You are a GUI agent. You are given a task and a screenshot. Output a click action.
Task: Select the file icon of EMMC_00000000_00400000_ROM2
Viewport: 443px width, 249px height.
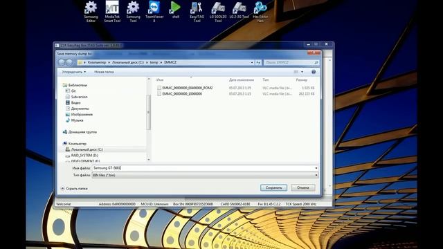pos(159,88)
